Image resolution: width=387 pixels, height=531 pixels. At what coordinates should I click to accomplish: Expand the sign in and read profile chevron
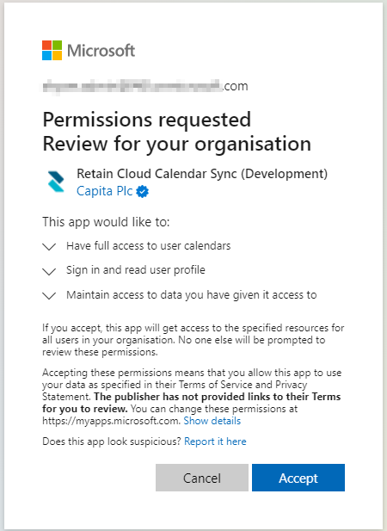(x=49, y=271)
